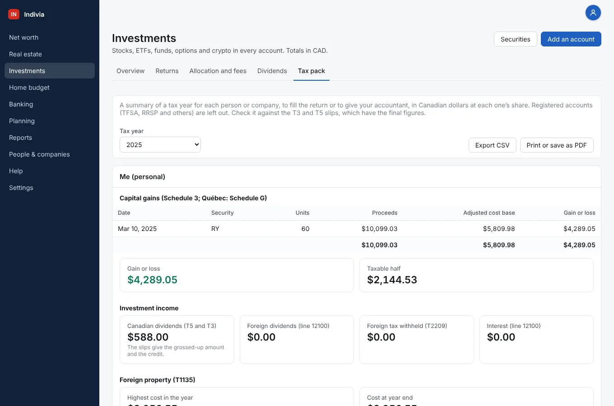Navigate to Banking

click(x=50, y=104)
